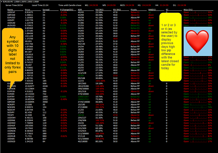This screenshot has width=218, height=153.
Task: Select the EURUSD symbol name
Action: [x=11, y=18]
